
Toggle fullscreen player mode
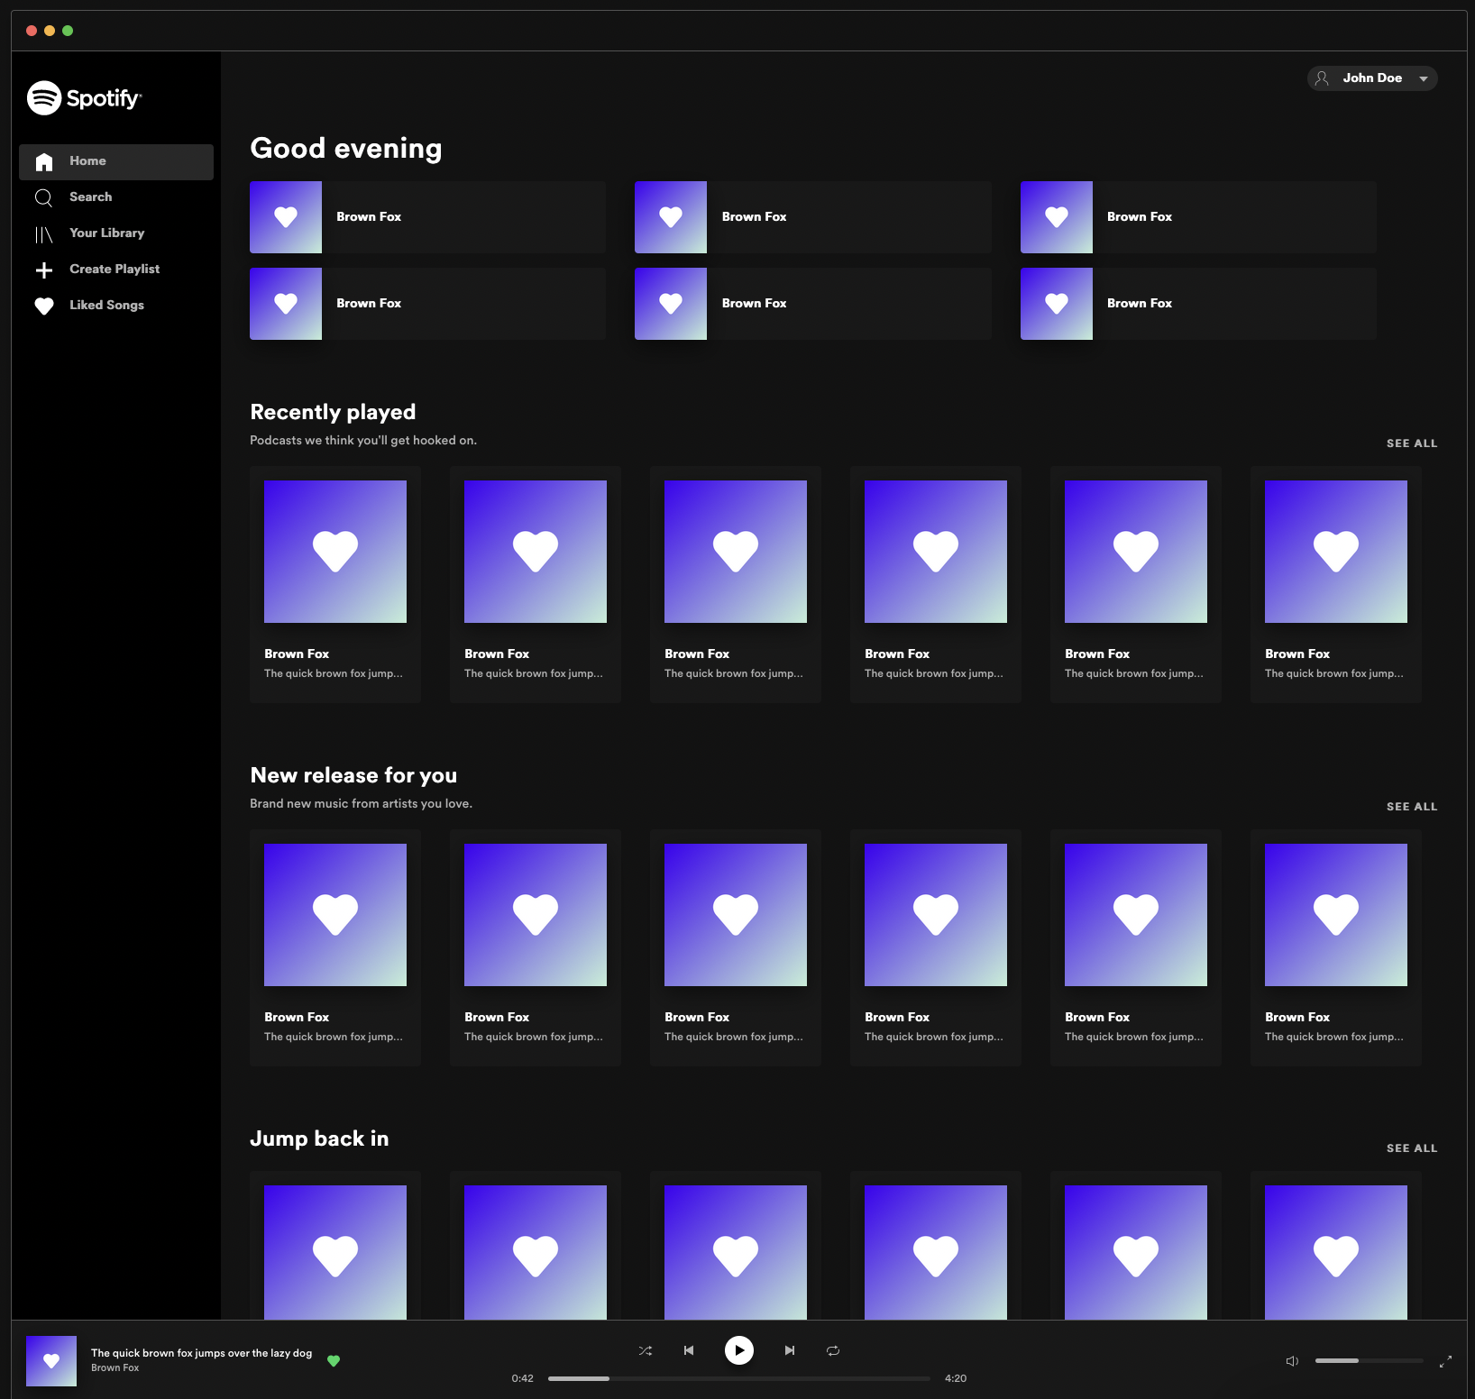click(x=1446, y=1362)
